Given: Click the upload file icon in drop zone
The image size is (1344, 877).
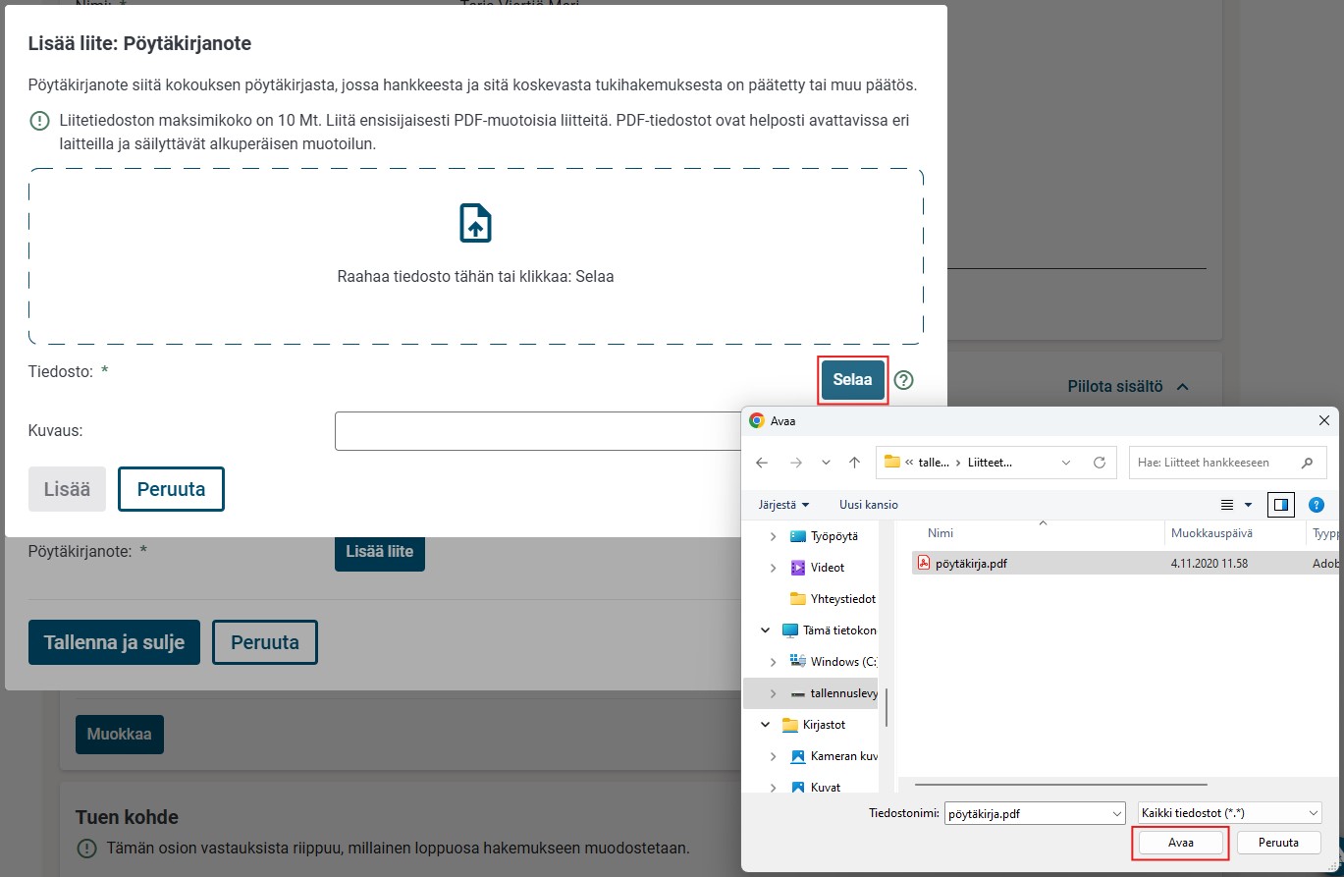Looking at the screenshot, I should click(475, 223).
